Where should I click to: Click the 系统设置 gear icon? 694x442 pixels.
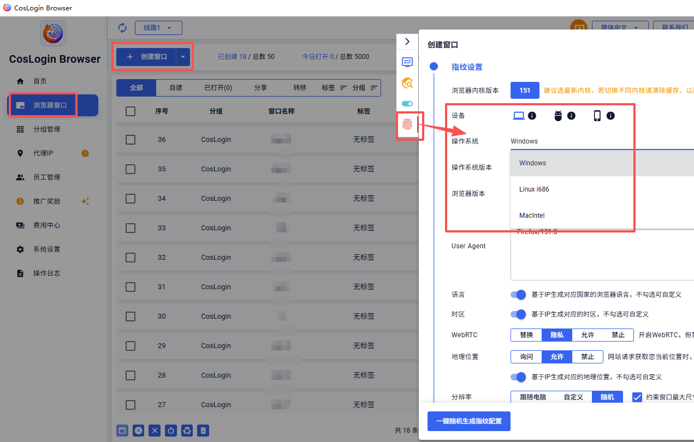point(20,249)
